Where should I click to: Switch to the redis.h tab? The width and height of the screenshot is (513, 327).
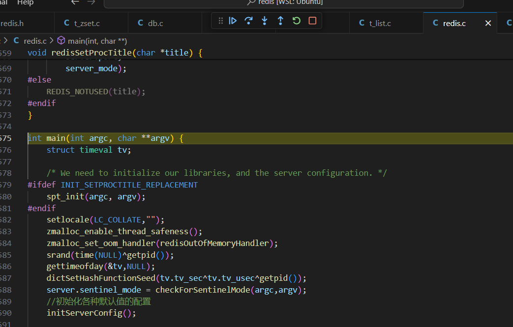12,23
